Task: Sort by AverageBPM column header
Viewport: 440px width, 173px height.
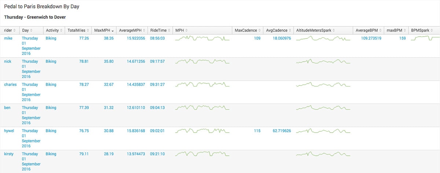Action: pos(368,30)
